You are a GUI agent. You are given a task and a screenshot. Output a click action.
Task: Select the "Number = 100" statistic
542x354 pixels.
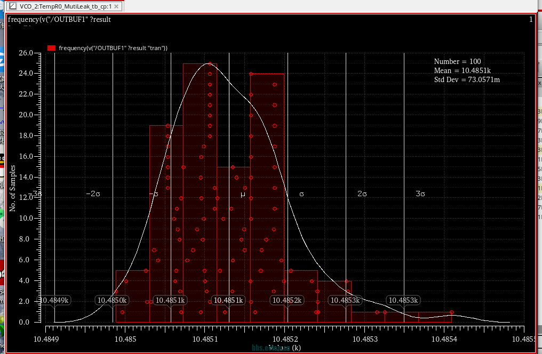(457, 61)
